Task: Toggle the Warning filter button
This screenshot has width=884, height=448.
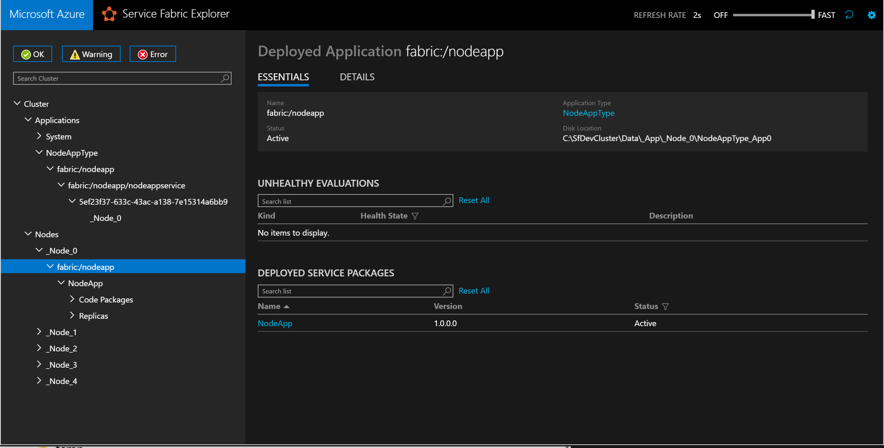Action: click(x=91, y=54)
